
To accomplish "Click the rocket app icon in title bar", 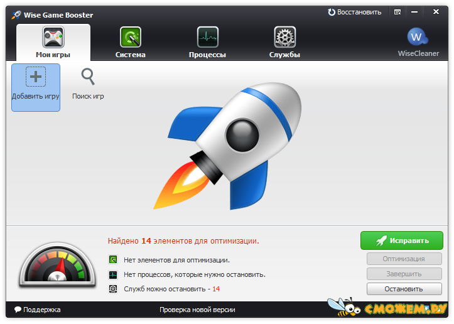I will pyautogui.click(x=16, y=15).
